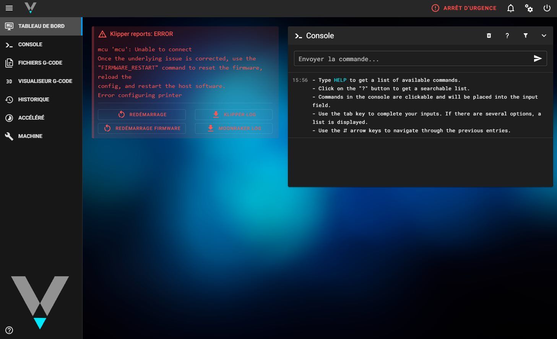Click the sidebar Console prompt icon

pos(9,45)
